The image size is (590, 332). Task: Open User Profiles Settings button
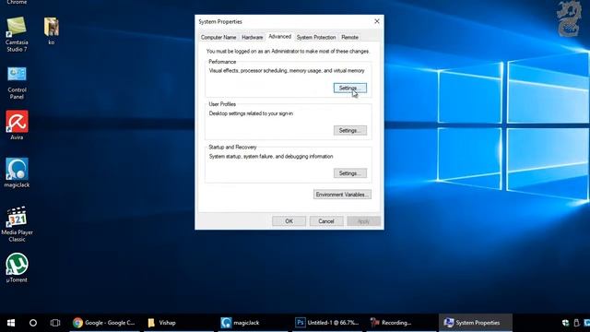click(x=350, y=131)
